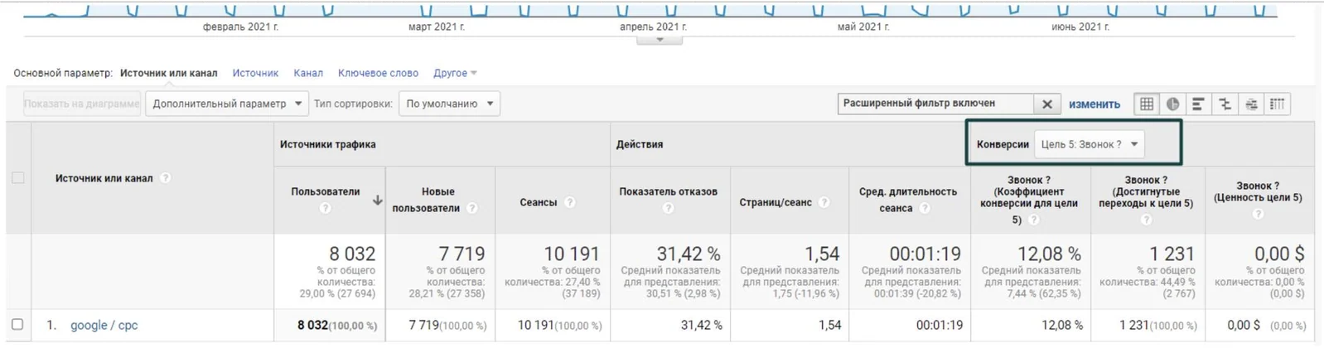Switch to data table view icon
The image size is (1324, 348).
[x=1147, y=104]
